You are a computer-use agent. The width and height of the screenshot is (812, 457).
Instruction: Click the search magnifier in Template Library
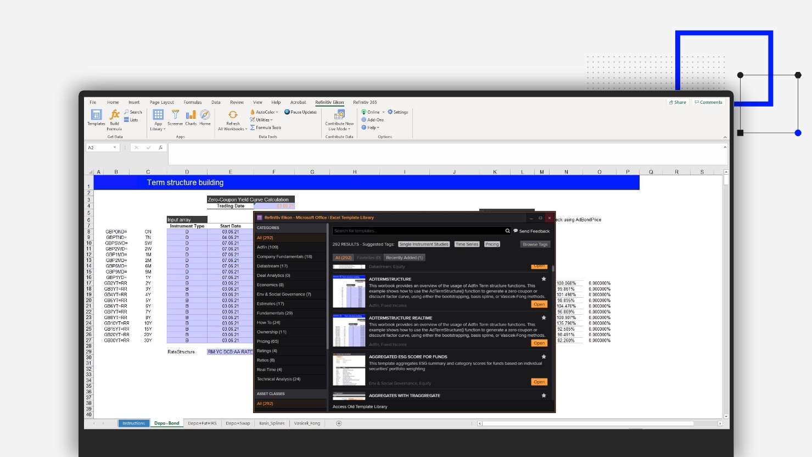[x=507, y=231]
